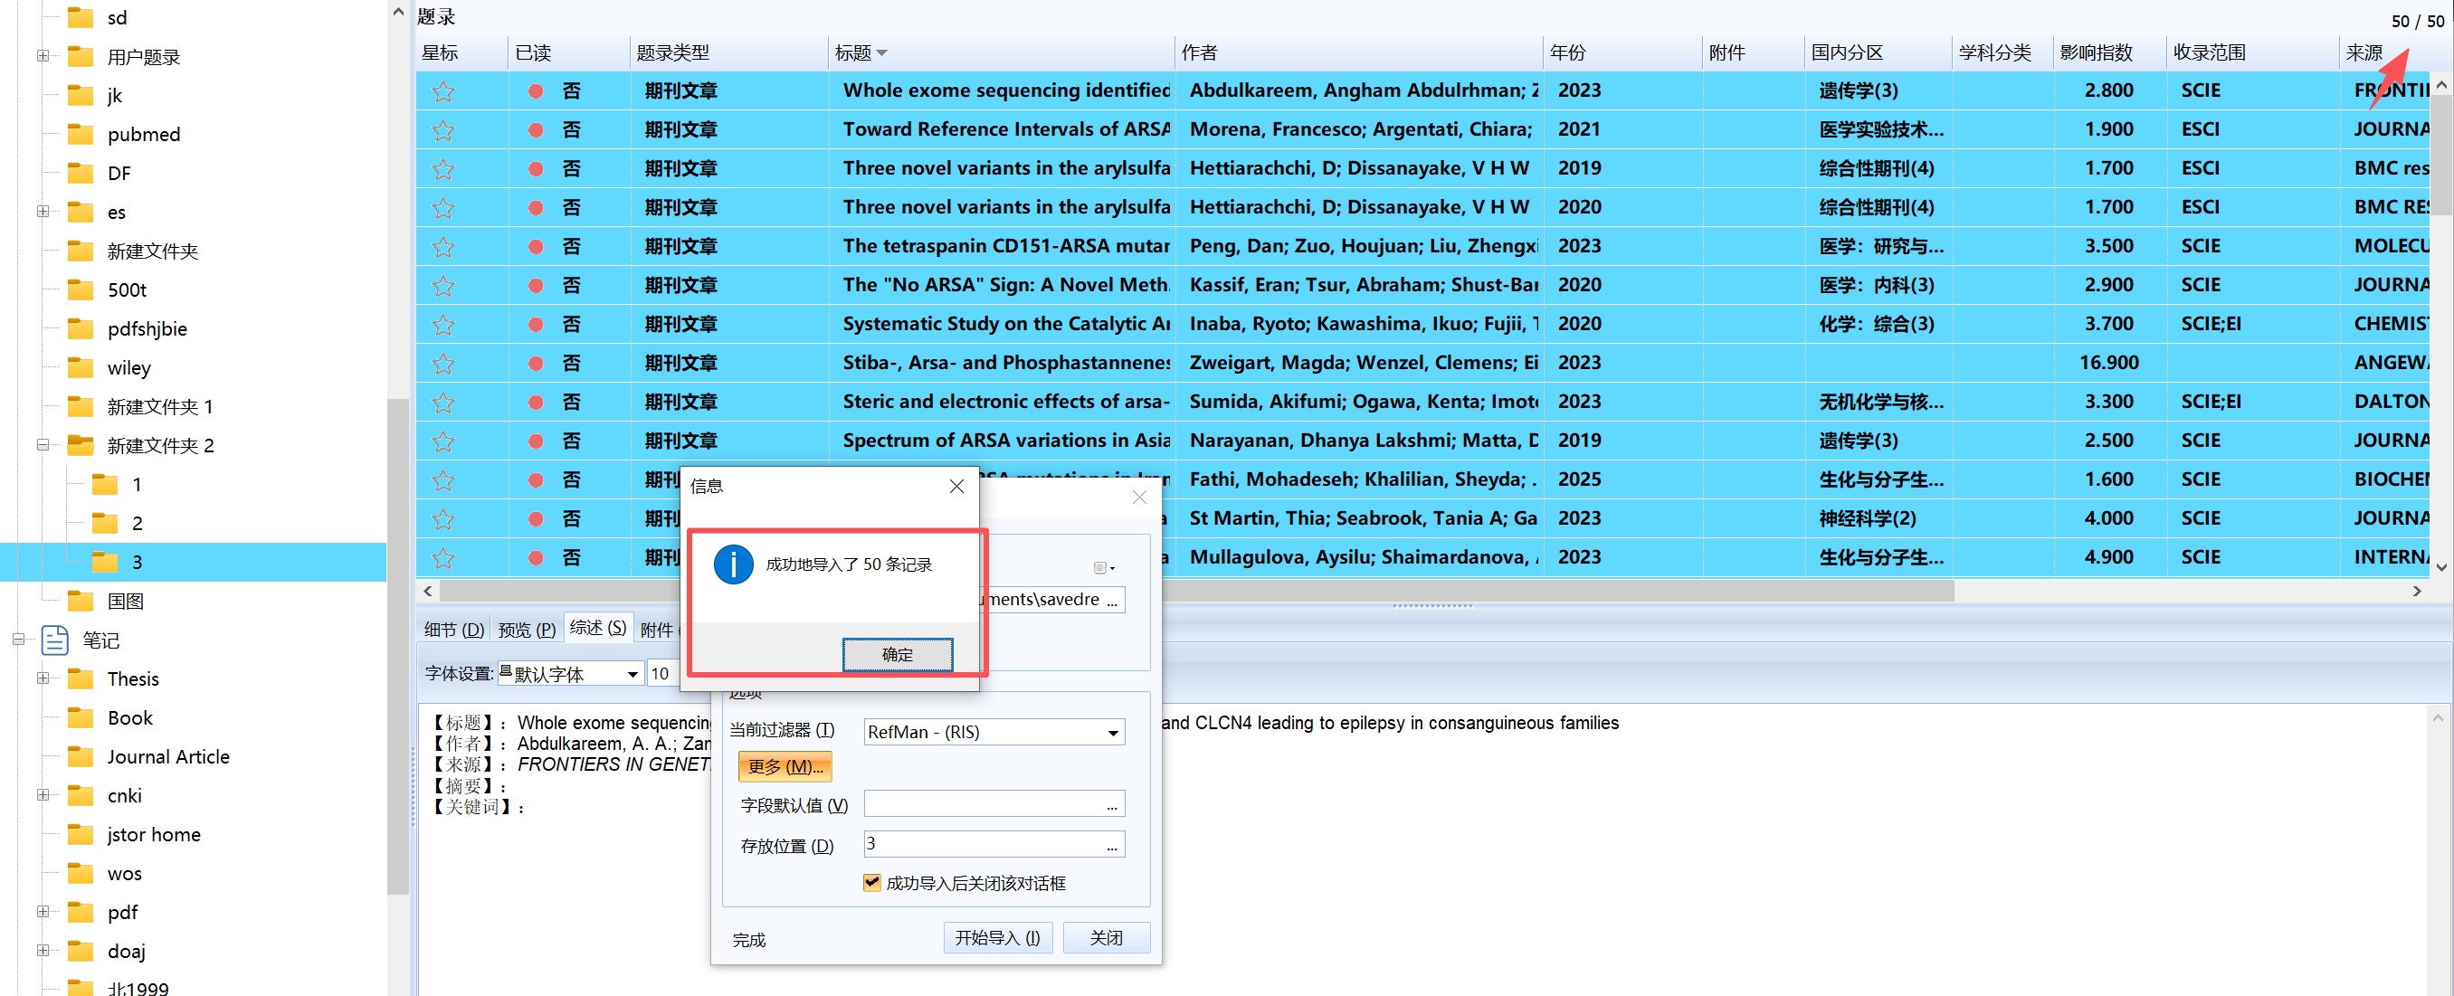Open the 当前过滤器 RefMan dropdown
Screen dimensions: 2454x996
pos(1112,731)
